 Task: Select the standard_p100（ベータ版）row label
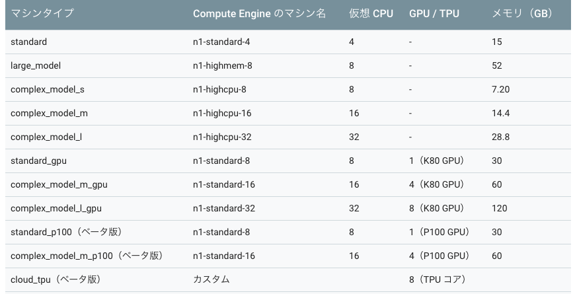coord(67,232)
